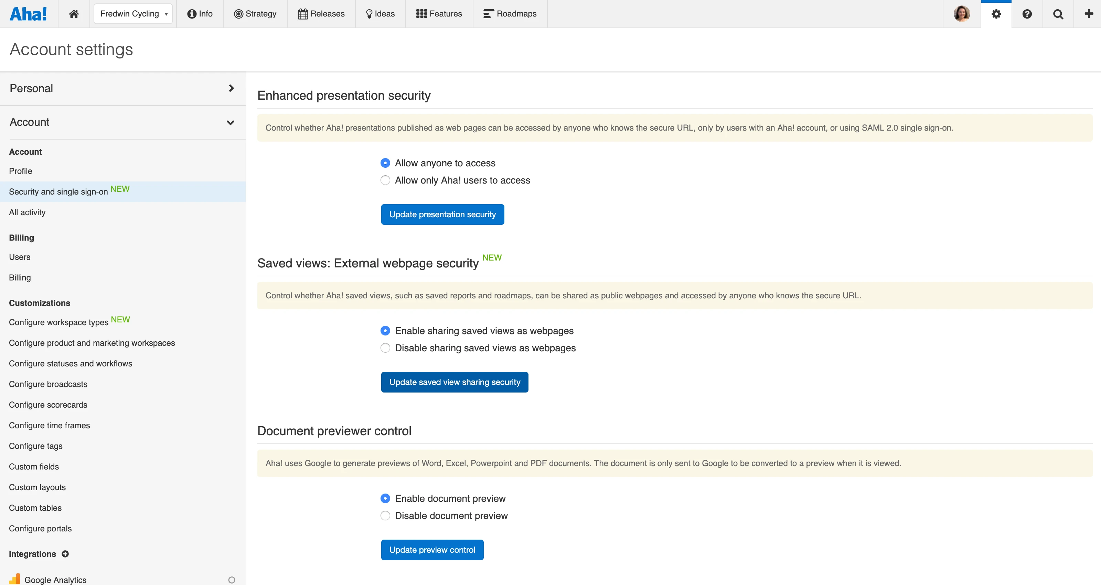This screenshot has width=1101, height=585.
Task: Select Allow only Aha! users to access
Action: 385,180
